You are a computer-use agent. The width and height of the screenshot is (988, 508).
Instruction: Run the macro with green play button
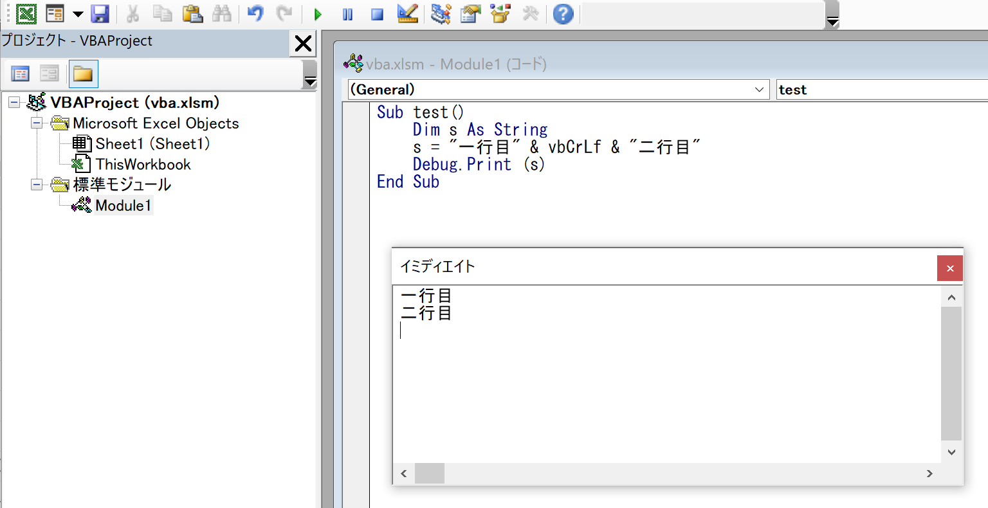tap(318, 14)
